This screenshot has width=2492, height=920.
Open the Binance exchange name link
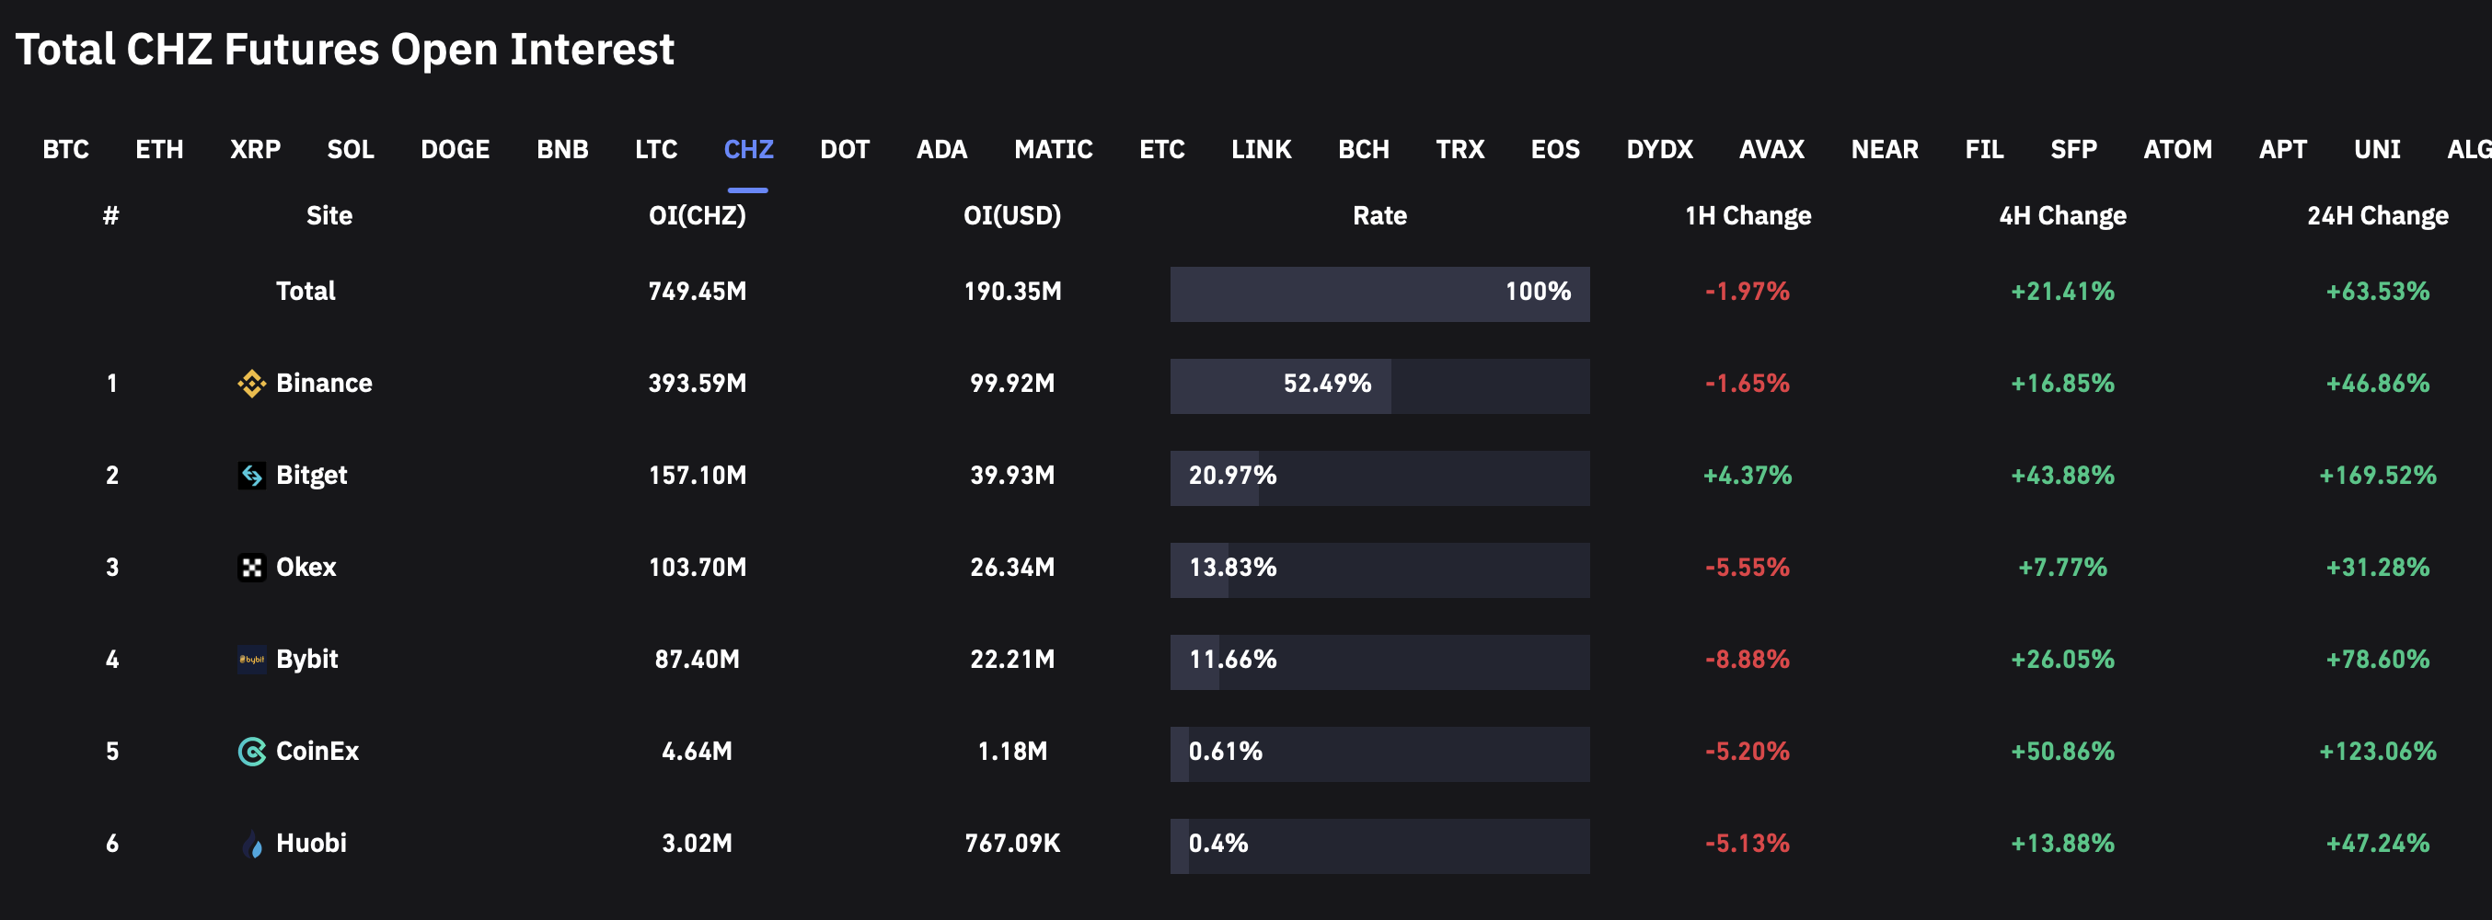click(x=324, y=383)
